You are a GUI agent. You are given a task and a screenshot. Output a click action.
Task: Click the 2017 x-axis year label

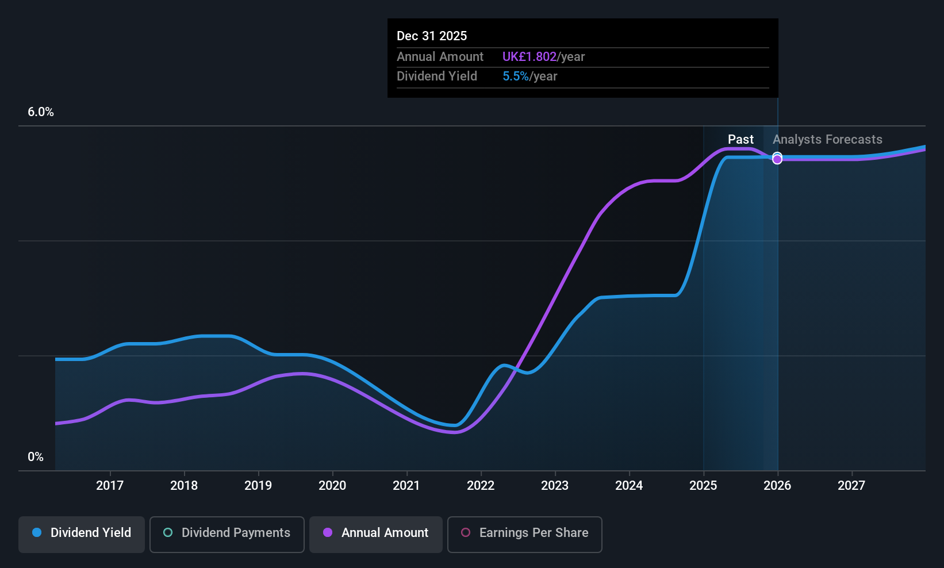point(110,486)
